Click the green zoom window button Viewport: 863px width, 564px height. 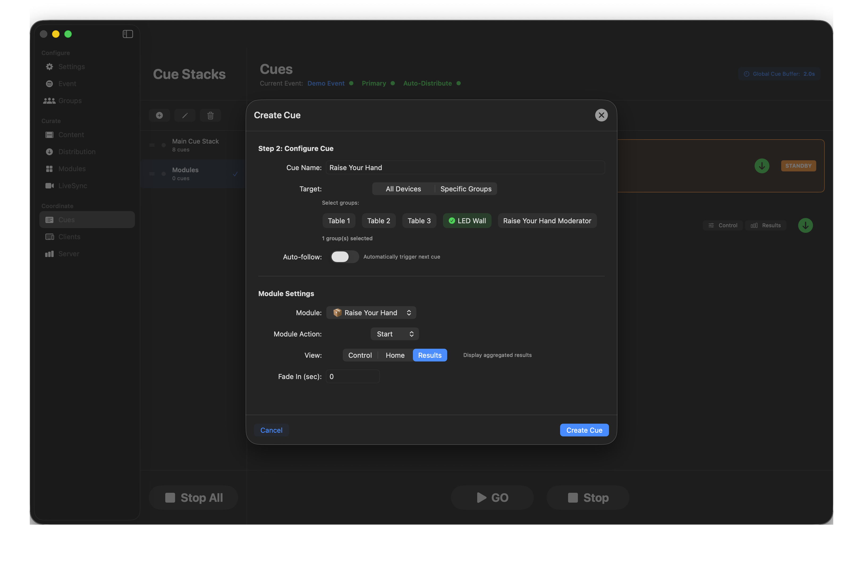tap(68, 34)
